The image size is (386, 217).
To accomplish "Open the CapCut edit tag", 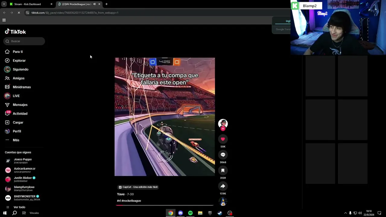I will (138, 187).
